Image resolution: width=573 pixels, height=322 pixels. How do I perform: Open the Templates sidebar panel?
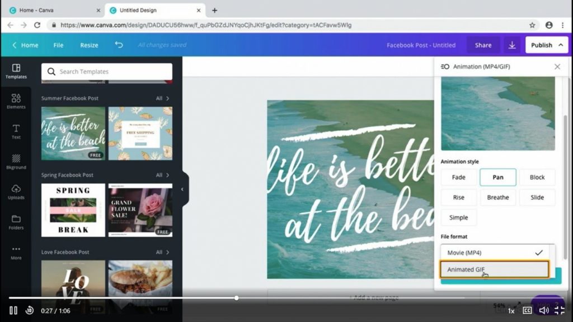16,71
